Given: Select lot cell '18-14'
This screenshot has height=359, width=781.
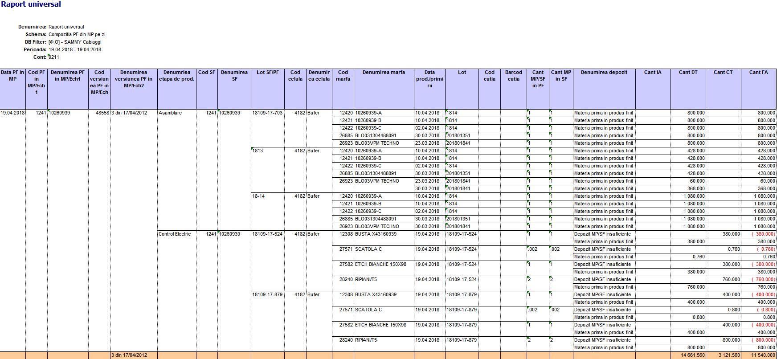Looking at the screenshot, I should pos(258,196).
